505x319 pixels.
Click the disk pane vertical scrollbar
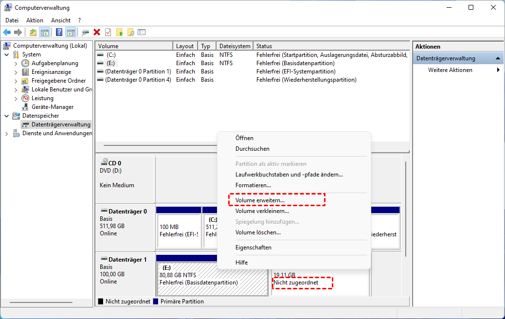point(405,209)
